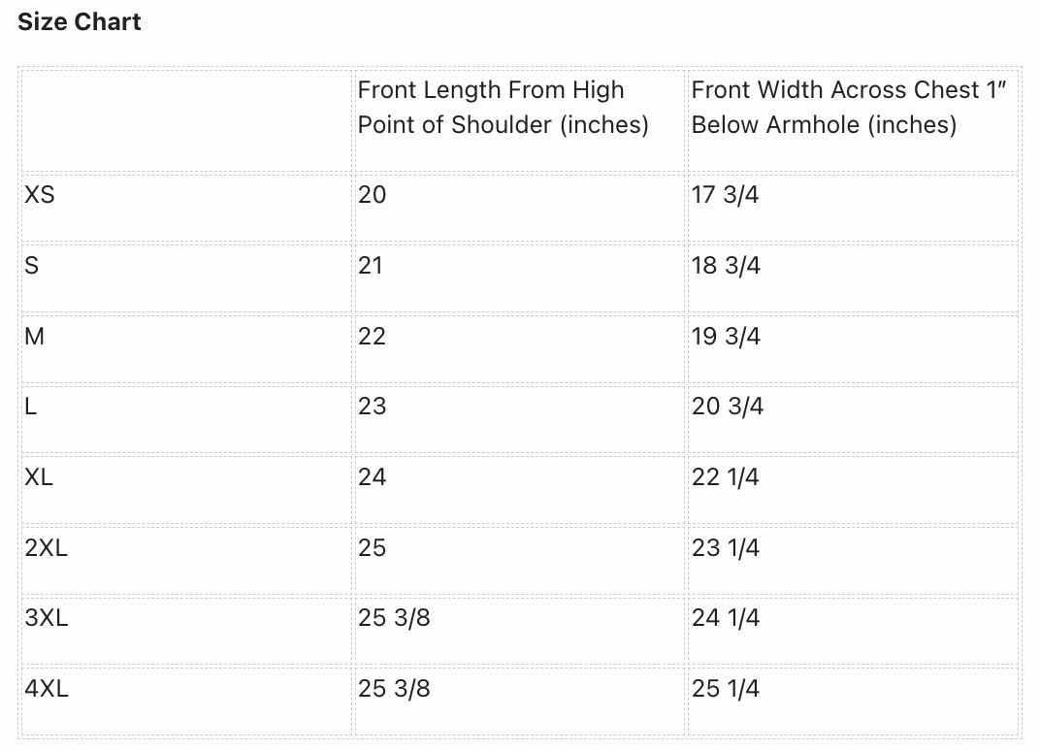Click the S size row label
Viewport: 1040px width, 751px height.
32,266
